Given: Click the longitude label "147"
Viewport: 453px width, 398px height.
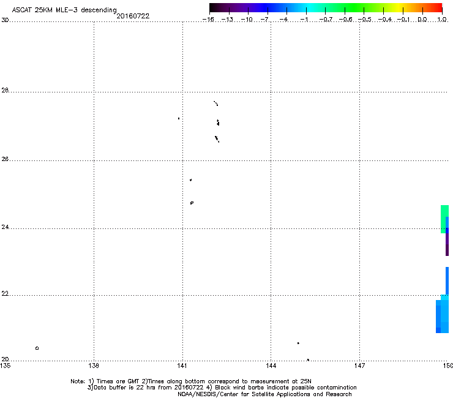Looking at the screenshot, I should [x=359, y=366].
